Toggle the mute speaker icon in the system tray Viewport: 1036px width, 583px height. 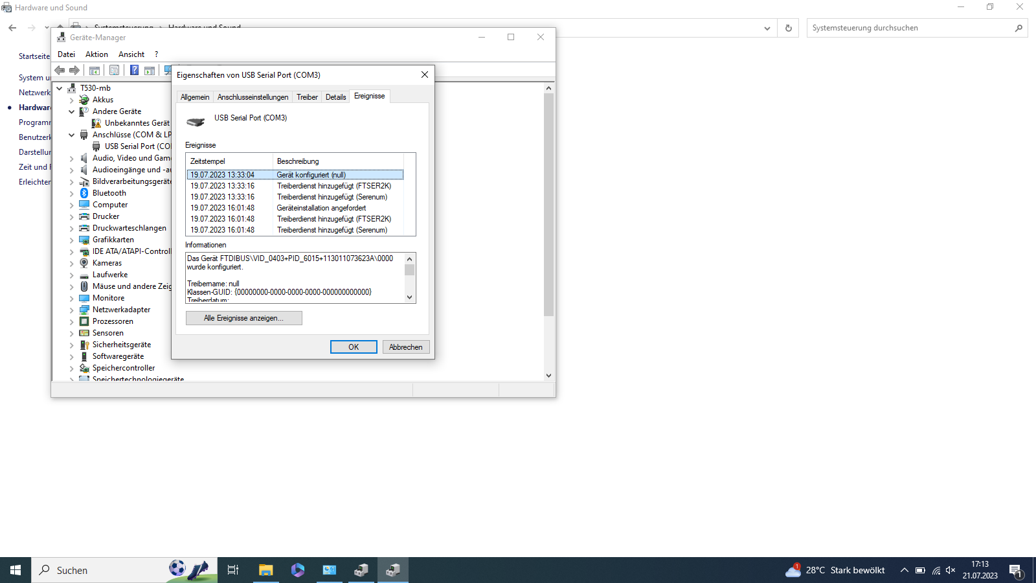[x=951, y=570]
